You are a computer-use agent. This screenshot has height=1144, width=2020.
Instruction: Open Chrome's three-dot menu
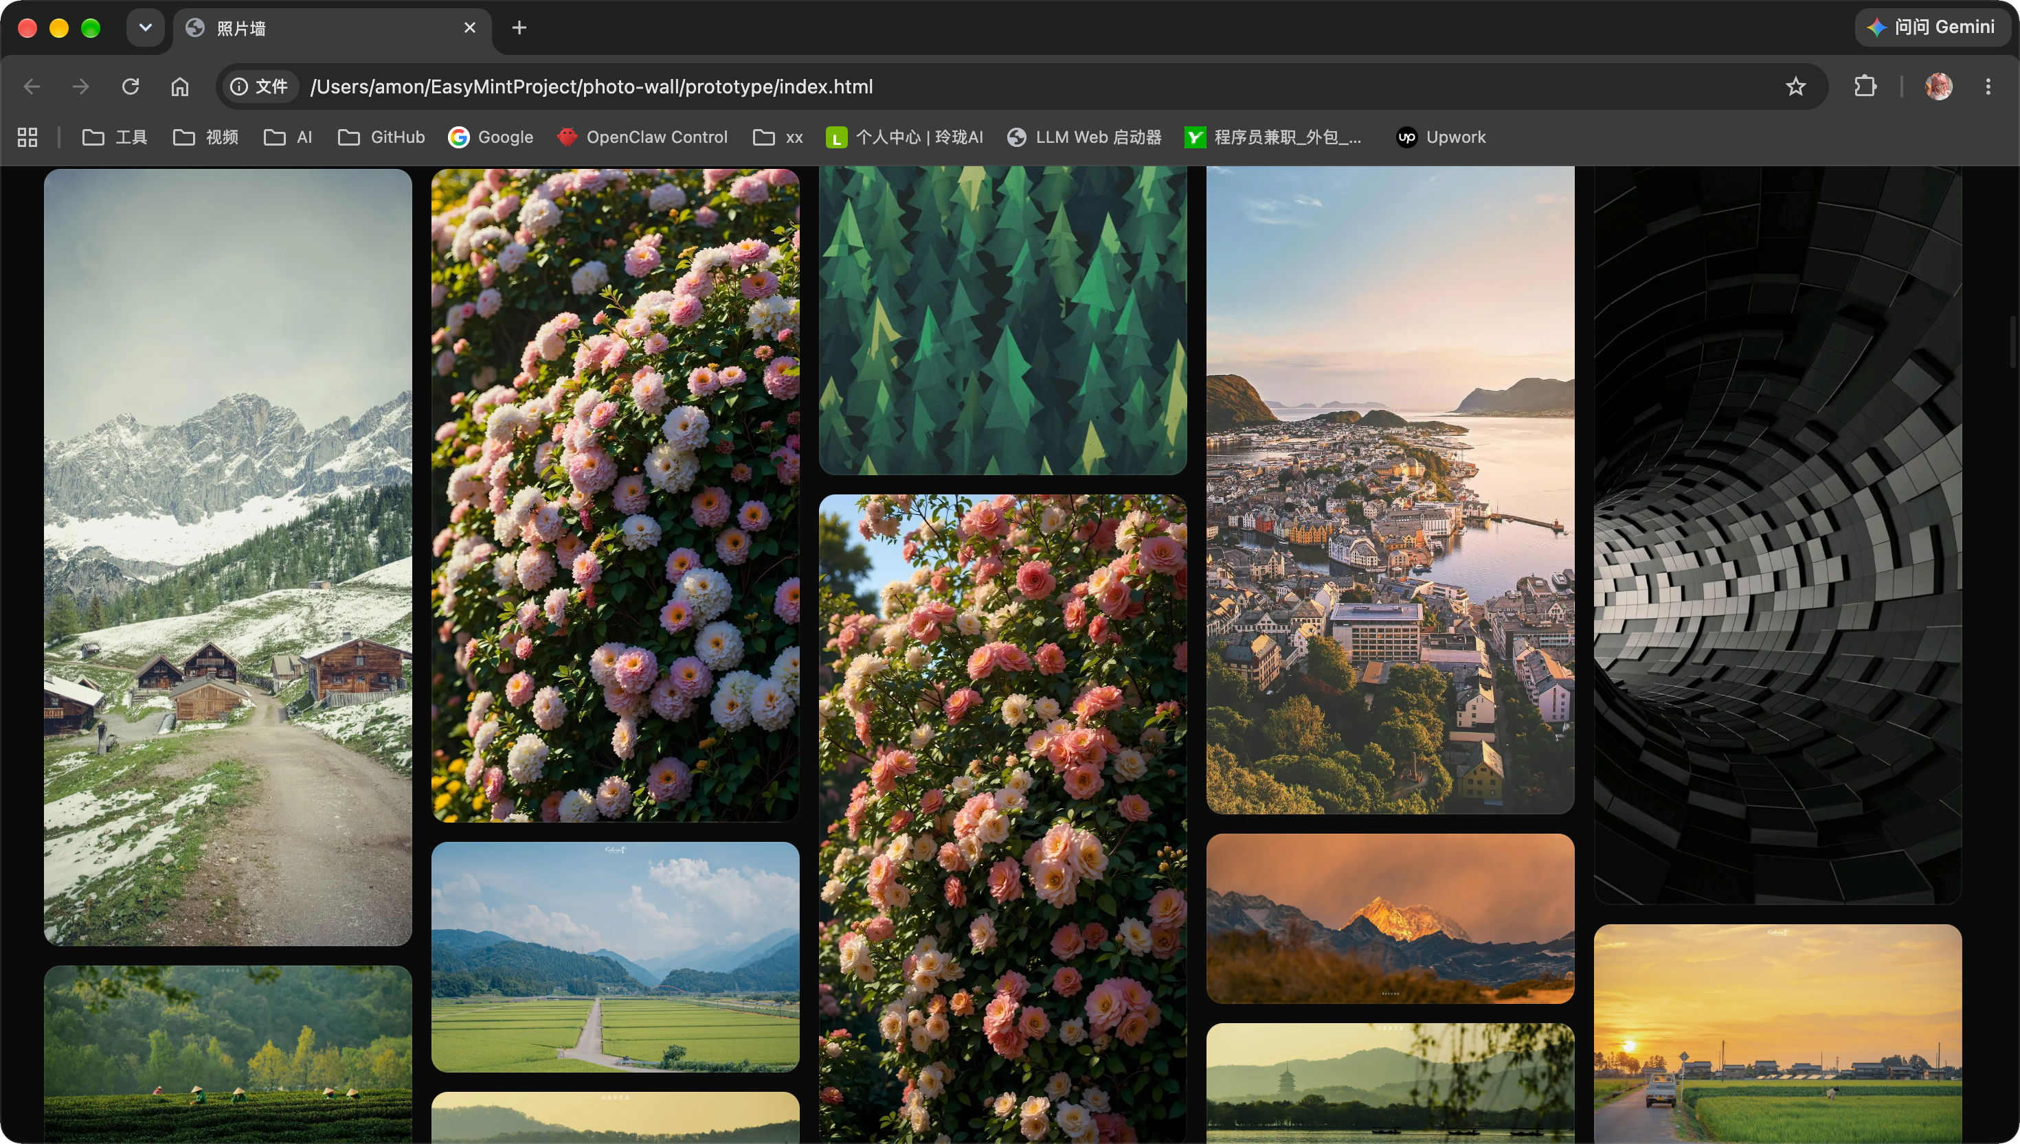pos(1988,87)
